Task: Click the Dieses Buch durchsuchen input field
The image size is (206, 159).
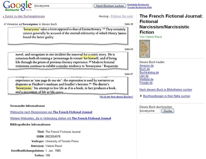Action: pos(150,111)
